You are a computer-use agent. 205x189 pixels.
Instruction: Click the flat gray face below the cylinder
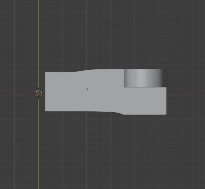click(x=144, y=100)
